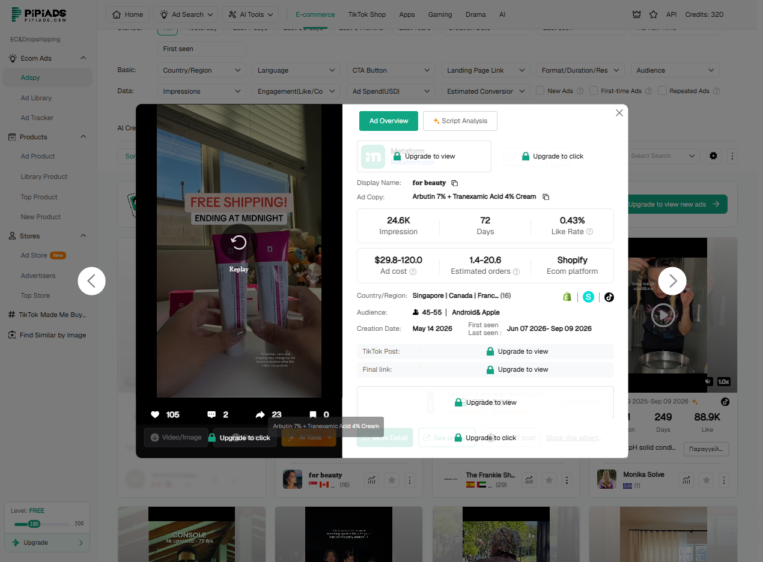Open Find Similar by Image
Viewport: 763px width, 562px height.
pos(47,335)
